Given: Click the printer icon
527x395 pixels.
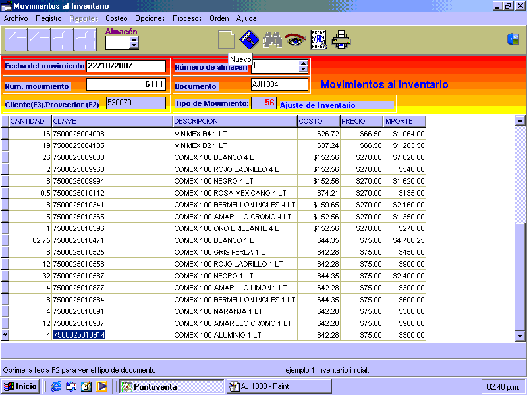Looking at the screenshot, I should pyautogui.click(x=341, y=40).
